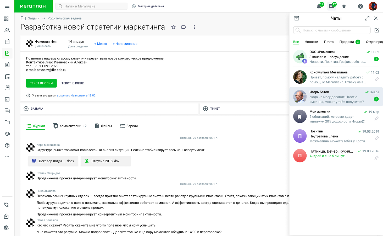
Task: Open settings gear in sidebar
Action: tap(6, 228)
